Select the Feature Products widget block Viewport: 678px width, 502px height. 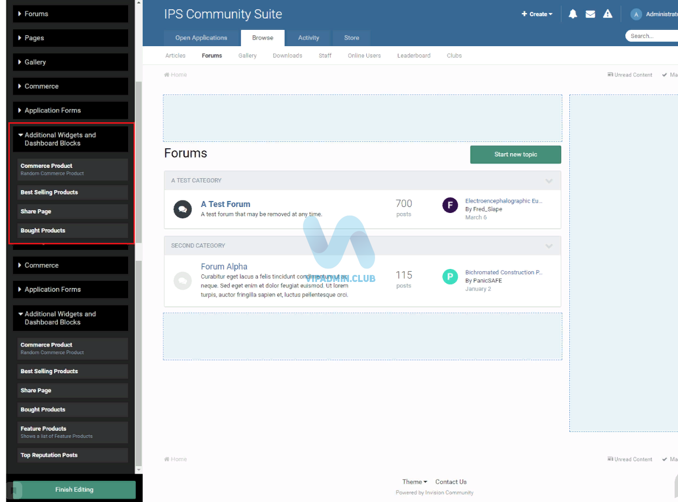(x=73, y=432)
